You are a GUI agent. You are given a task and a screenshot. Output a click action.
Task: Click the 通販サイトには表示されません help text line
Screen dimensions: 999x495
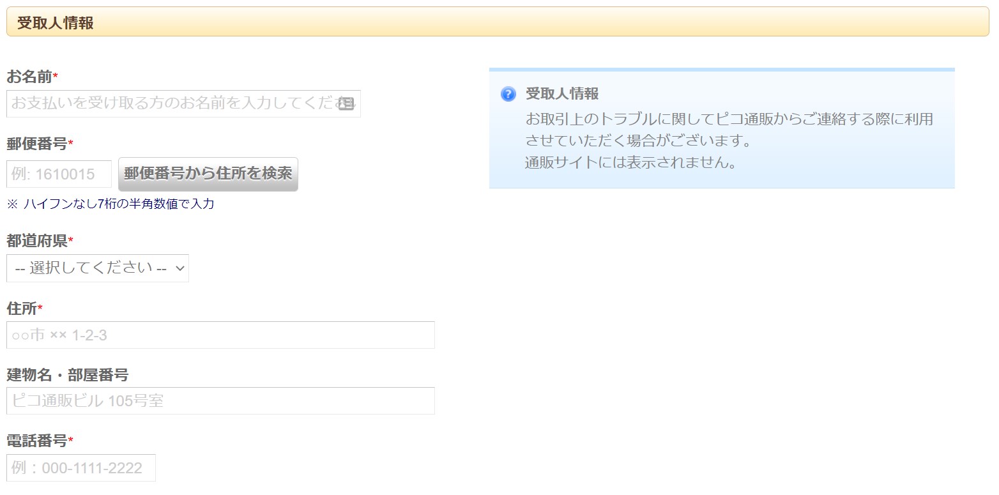pos(630,162)
